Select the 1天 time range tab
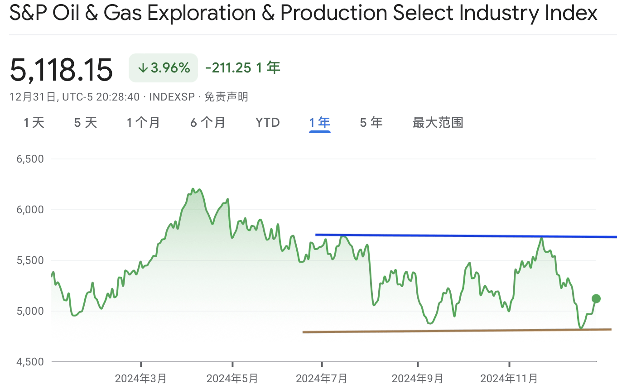This screenshot has width=617, height=384. 34,123
